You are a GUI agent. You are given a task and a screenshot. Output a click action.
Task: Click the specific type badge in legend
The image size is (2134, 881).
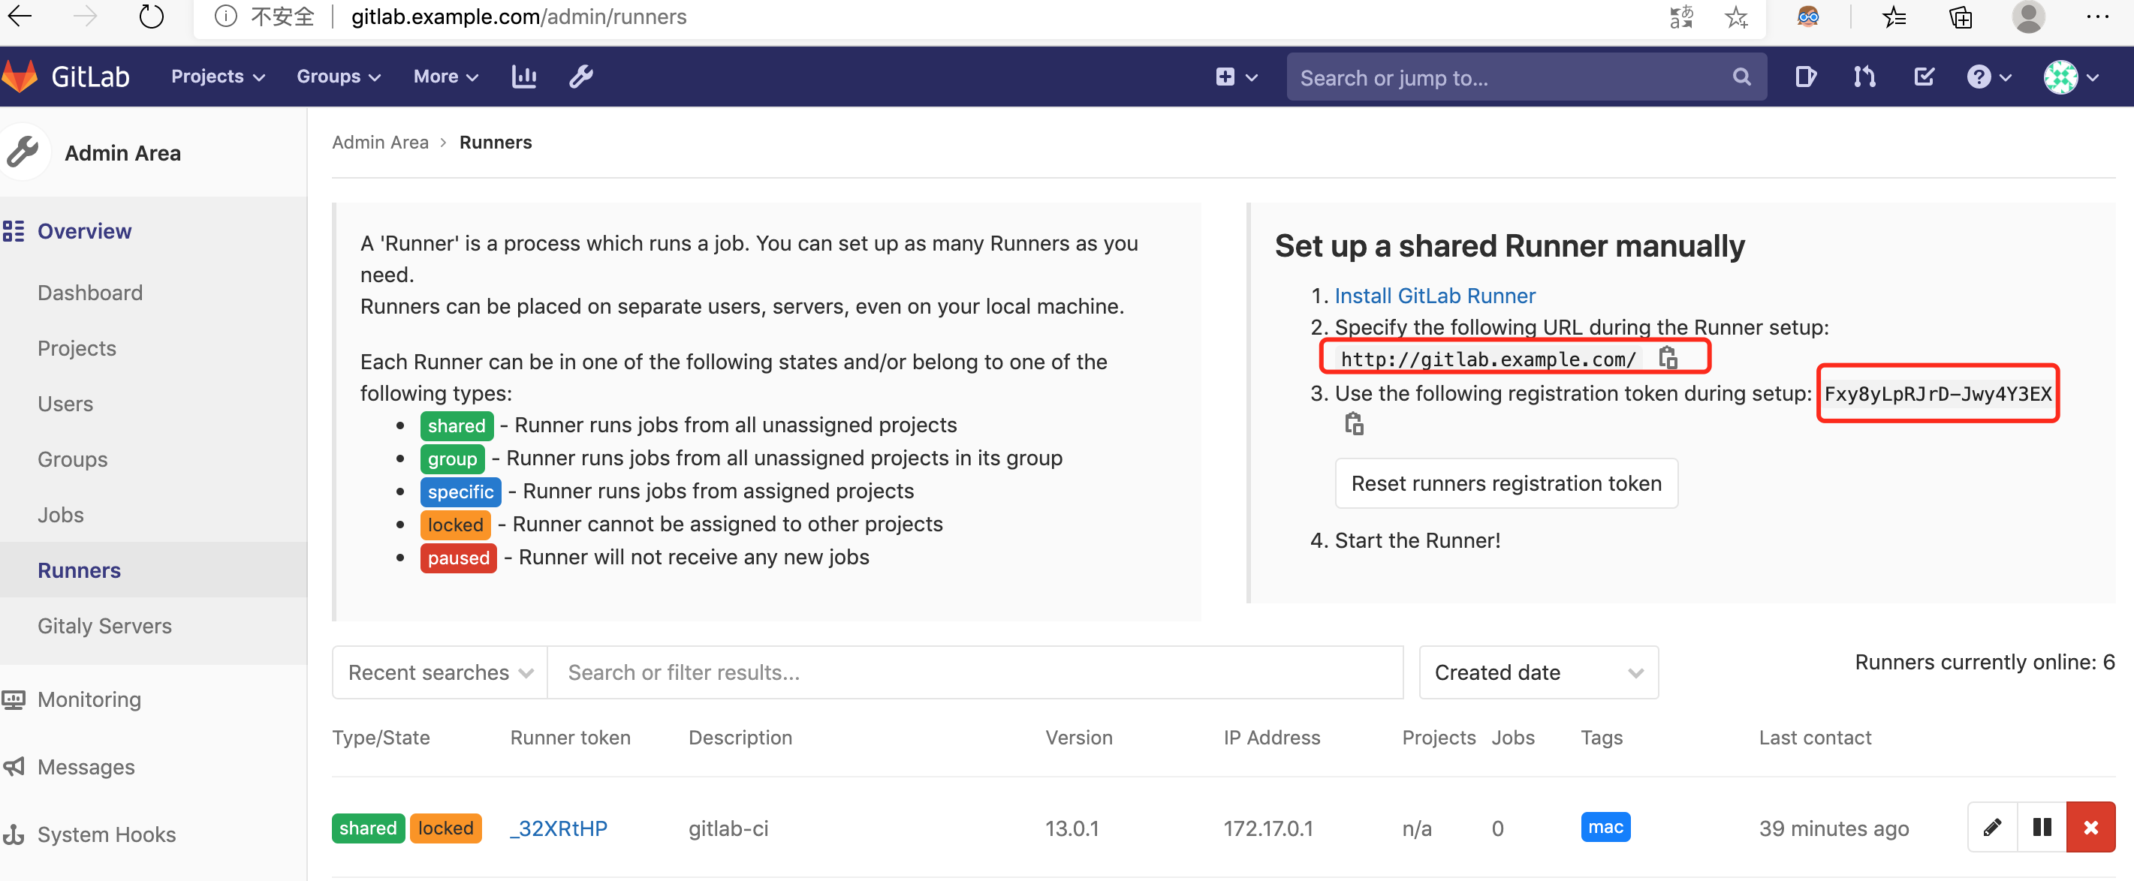pyautogui.click(x=460, y=491)
